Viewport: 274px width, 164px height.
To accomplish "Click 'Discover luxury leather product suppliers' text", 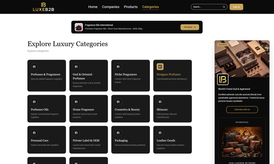I will click(170, 147).
